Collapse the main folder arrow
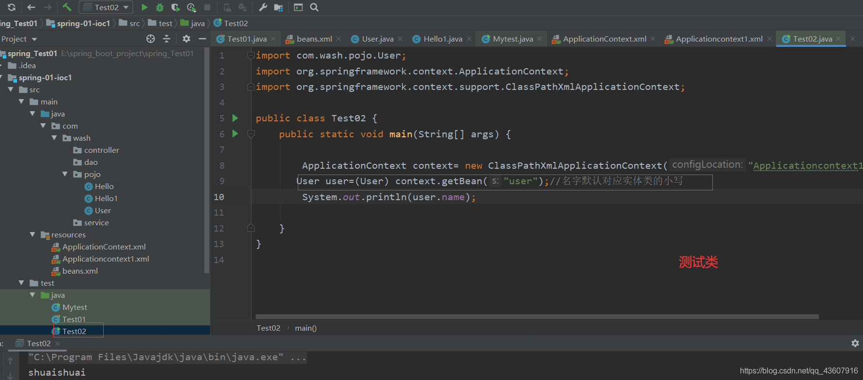The width and height of the screenshot is (863, 380). click(21, 102)
